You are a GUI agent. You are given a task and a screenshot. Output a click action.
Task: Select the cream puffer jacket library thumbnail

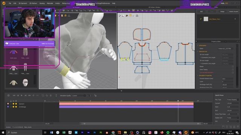click(14, 83)
